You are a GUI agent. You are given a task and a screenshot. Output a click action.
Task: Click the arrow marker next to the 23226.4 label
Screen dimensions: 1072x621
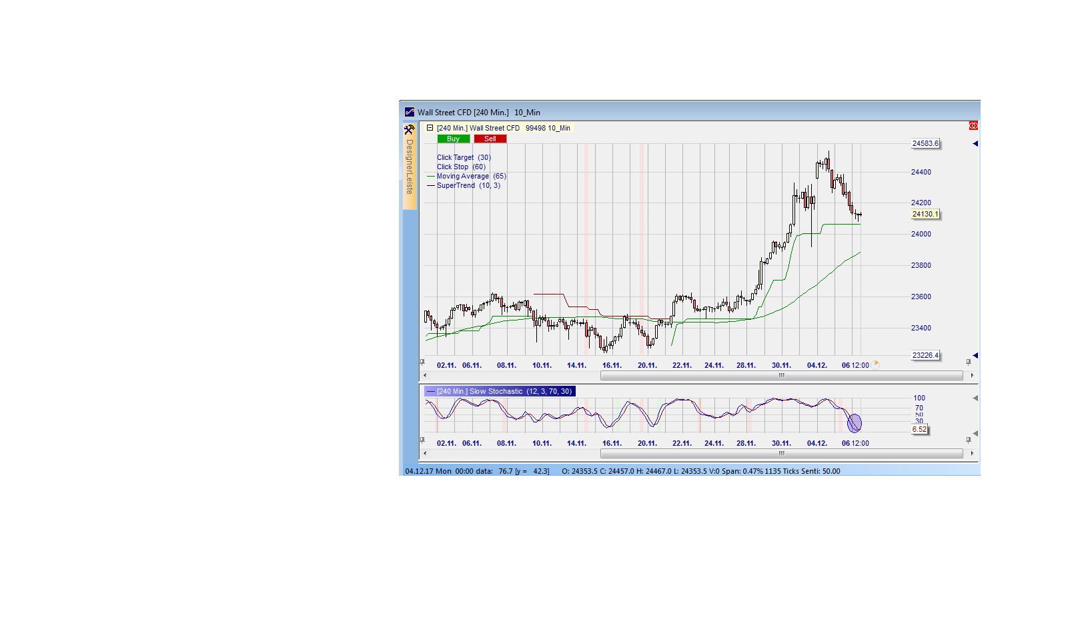(975, 355)
